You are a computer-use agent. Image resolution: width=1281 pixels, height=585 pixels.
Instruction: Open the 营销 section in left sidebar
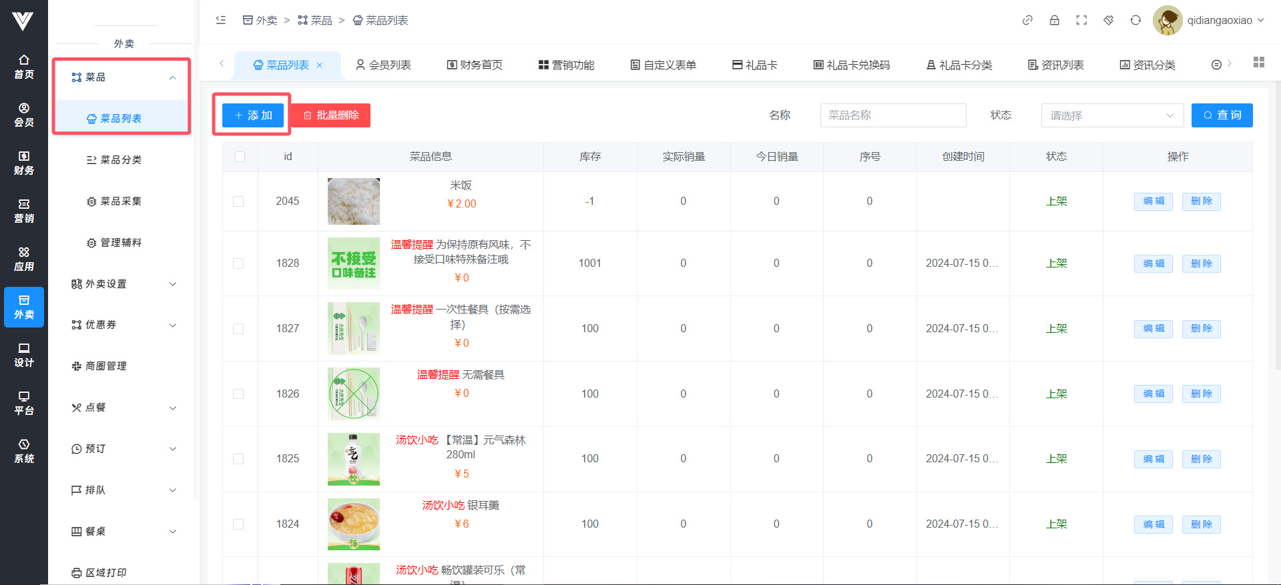pyautogui.click(x=24, y=211)
